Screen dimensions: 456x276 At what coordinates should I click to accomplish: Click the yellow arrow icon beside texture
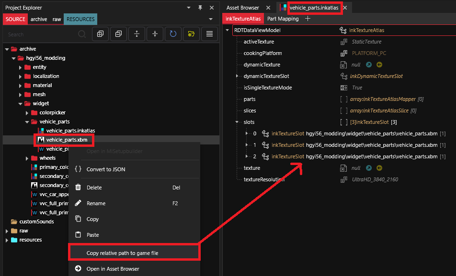coord(379,168)
